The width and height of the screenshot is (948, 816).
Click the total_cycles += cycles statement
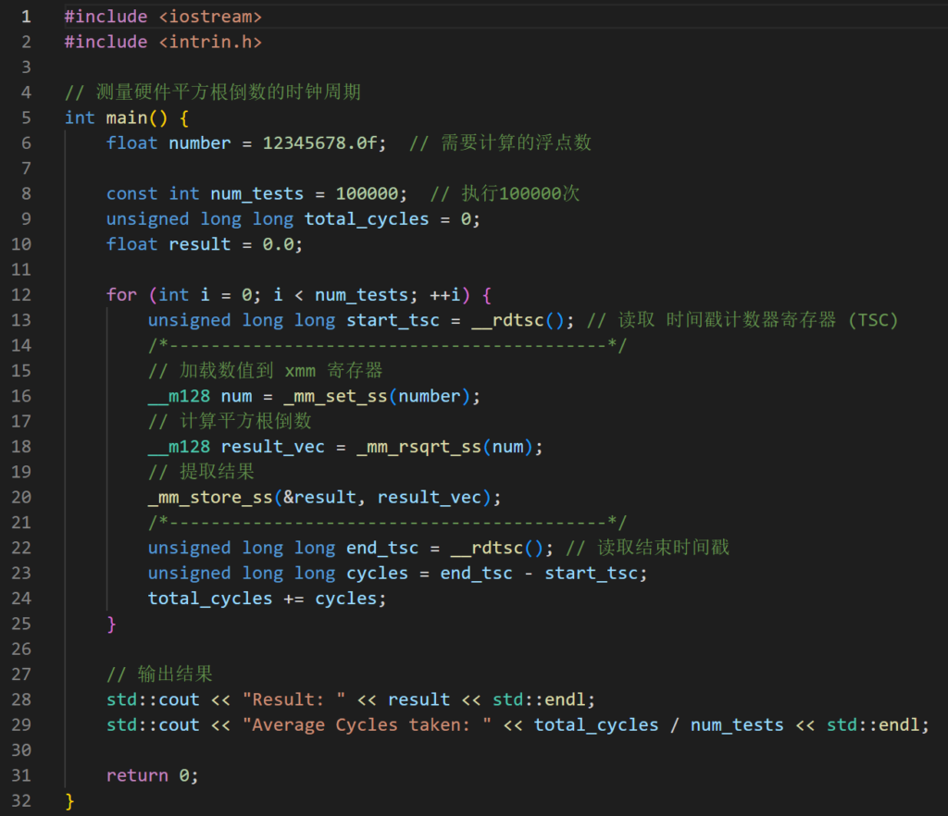267,599
